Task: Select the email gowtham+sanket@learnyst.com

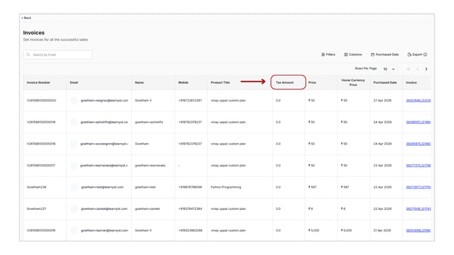Action: tap(104, 209)
